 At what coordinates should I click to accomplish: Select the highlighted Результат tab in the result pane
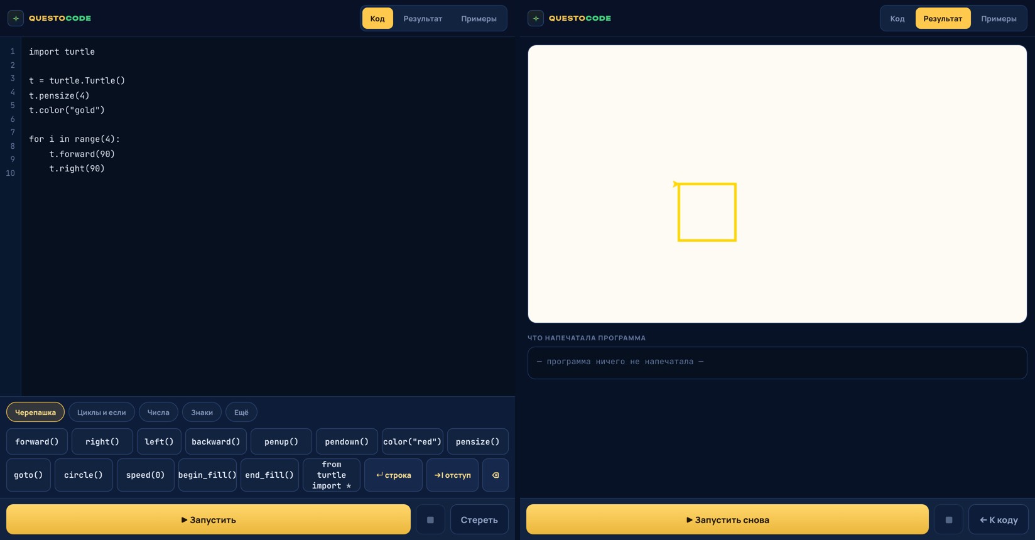coord(943,19)
